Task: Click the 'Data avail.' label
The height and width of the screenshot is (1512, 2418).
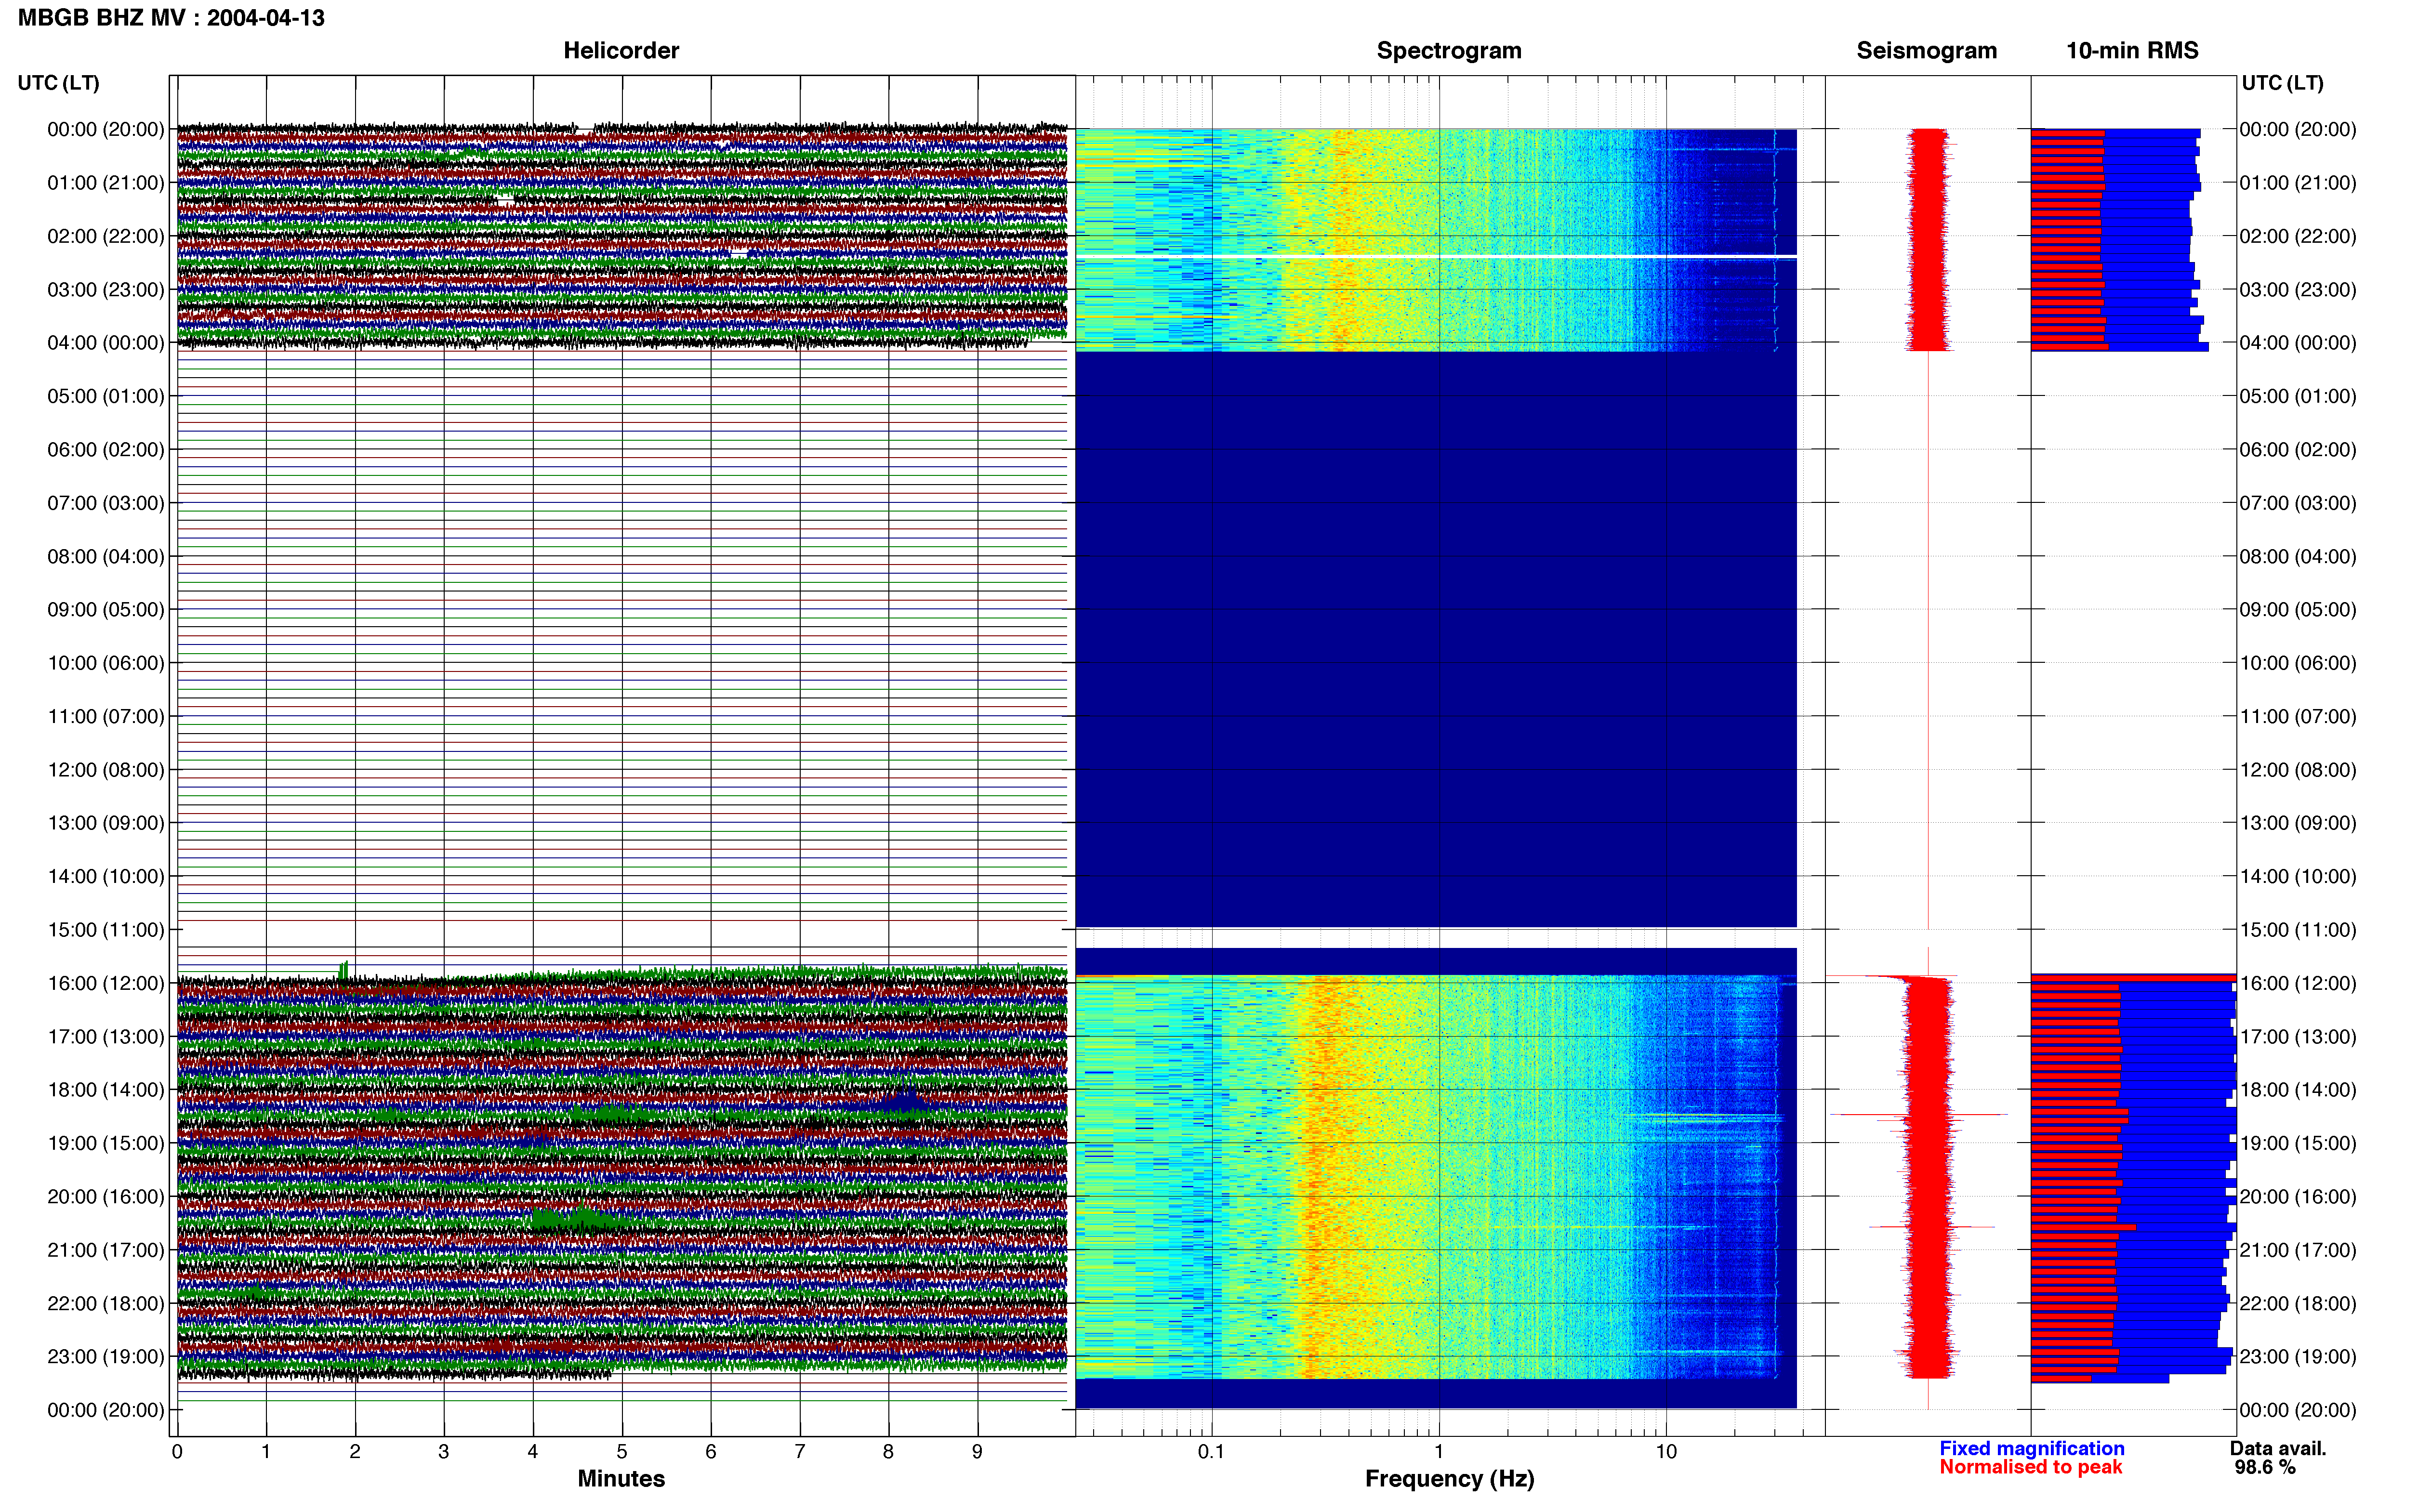Action: tap(2277, 1448)
